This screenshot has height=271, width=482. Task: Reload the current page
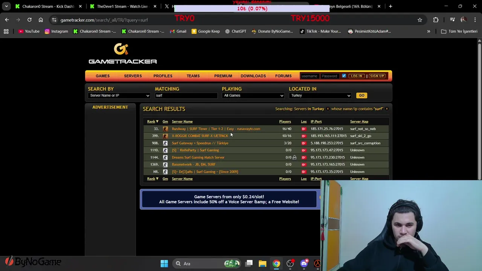[x=29, y=20]
